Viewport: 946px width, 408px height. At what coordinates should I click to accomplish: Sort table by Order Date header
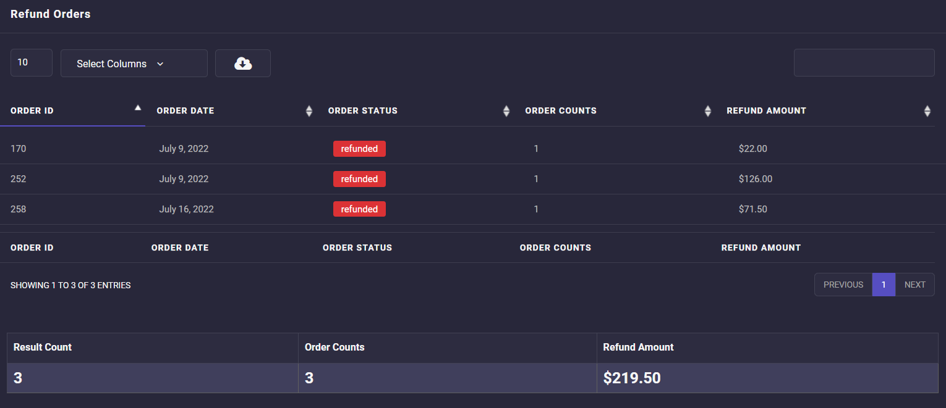coord(185,111)
